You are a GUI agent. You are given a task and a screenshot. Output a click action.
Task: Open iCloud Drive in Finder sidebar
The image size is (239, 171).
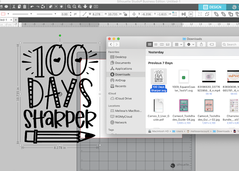(x=121, y=99)
